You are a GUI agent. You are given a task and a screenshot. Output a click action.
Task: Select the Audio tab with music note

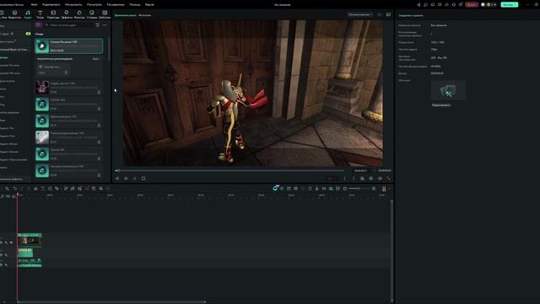pyautogui.click(x=28, y=14)
